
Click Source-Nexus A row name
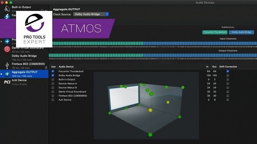click(x=67, y=83)
